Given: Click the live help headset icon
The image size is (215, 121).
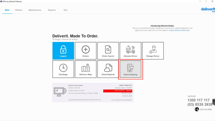Looking at the screenshot, I should [x=197, y=109].
